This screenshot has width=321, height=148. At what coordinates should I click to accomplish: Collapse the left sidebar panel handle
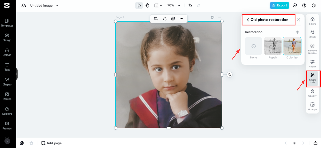click(17, 74)
